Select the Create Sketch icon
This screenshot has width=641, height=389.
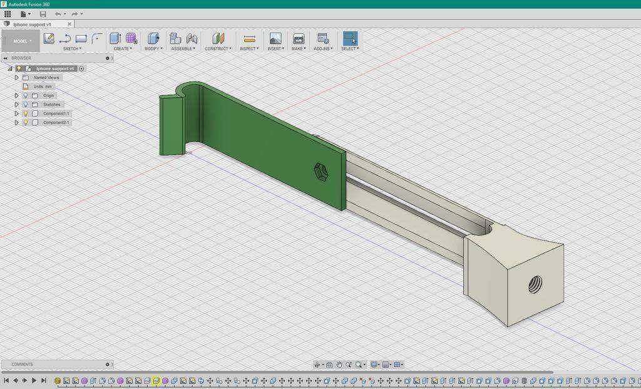[49, 39]
